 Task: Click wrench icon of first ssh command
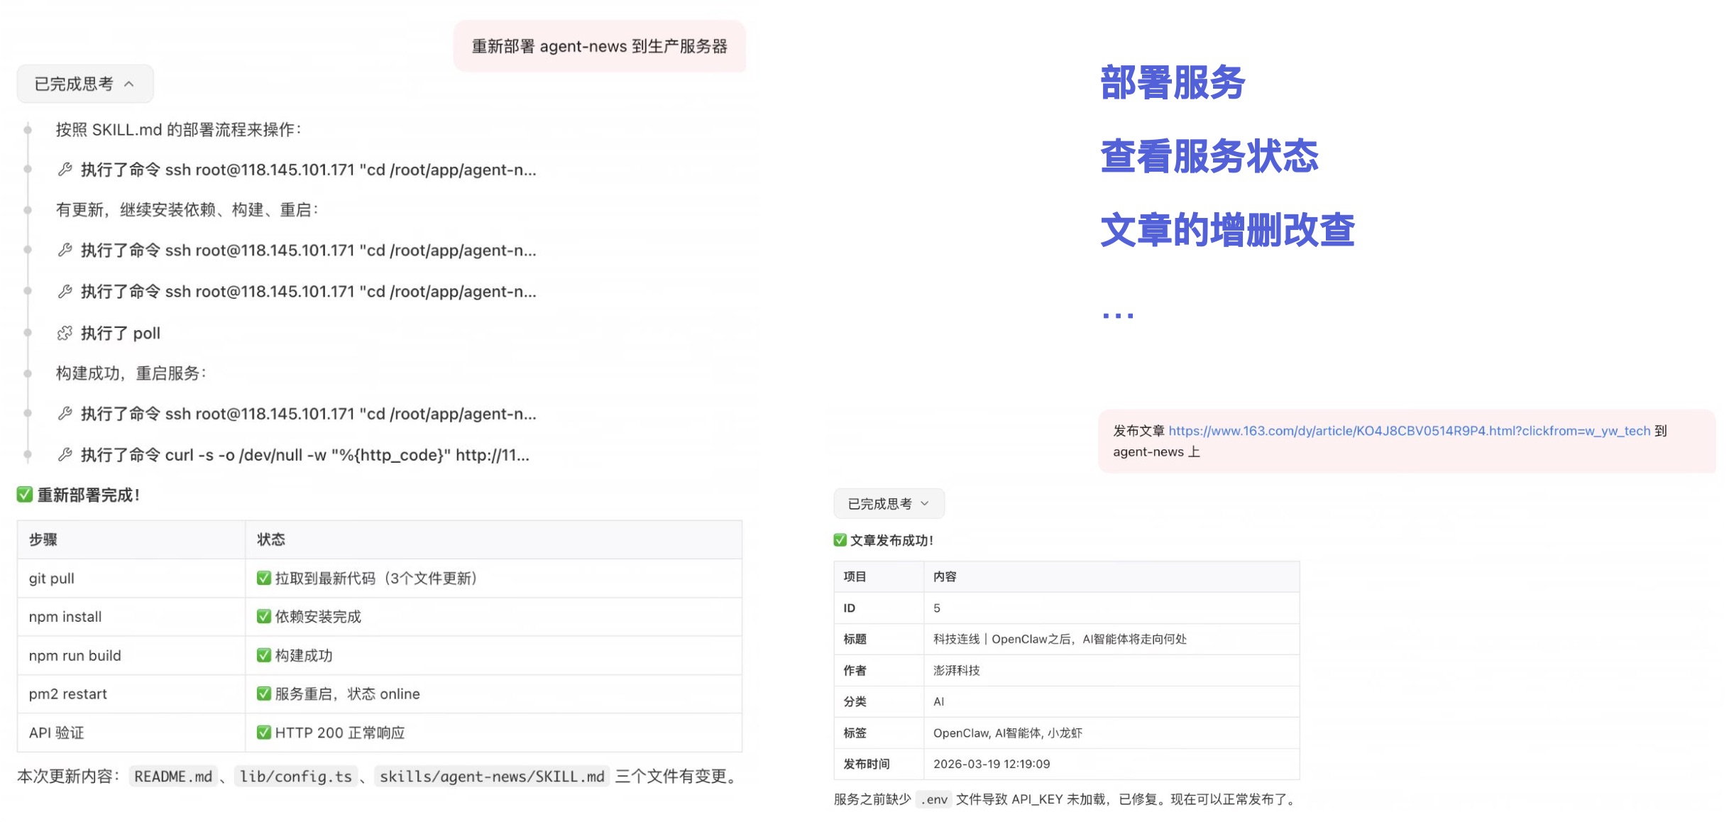pyautogui.click(x=65, y=170)
